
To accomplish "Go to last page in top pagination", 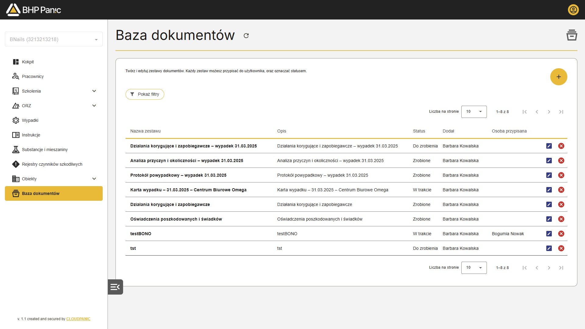I will point(561,112).
